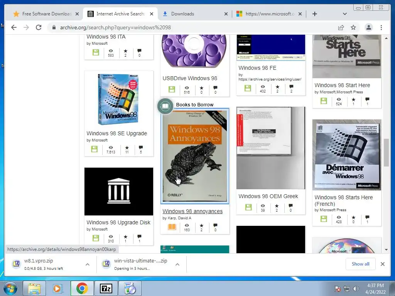Click the favorites star on Windows 98 annoyances

[201, 225]
